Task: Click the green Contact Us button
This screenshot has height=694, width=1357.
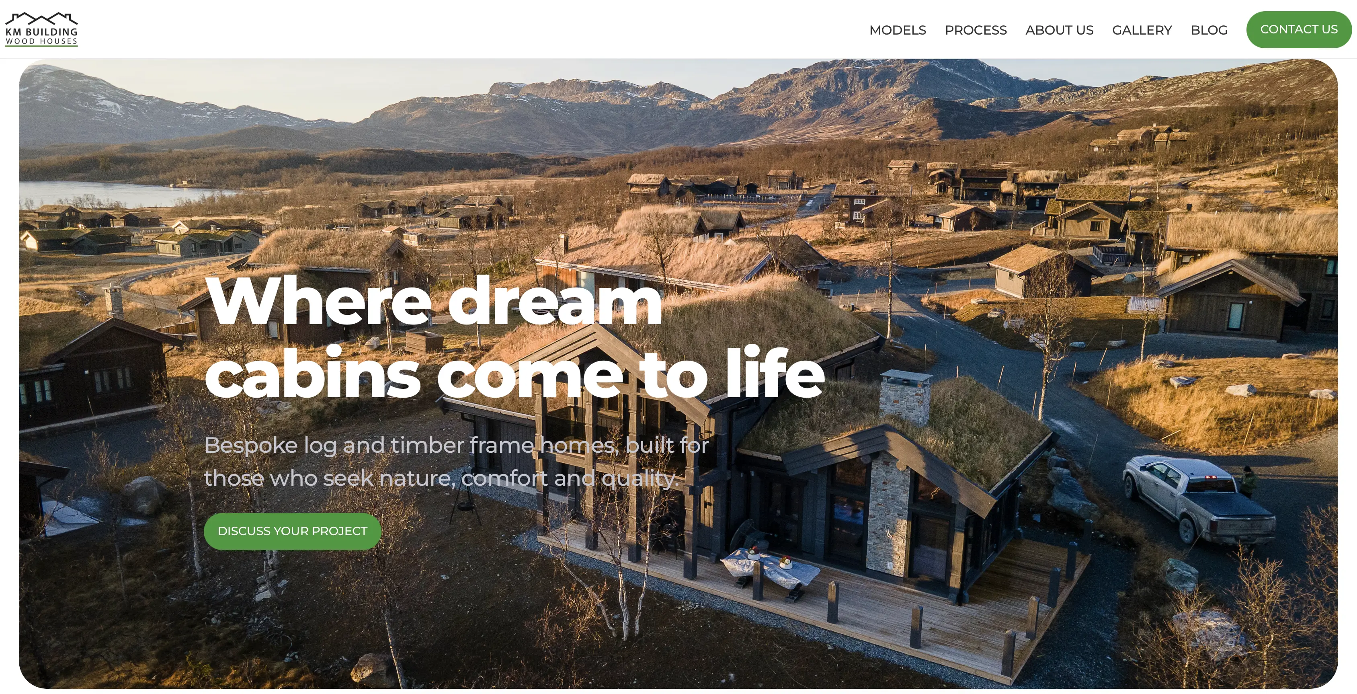Action: point(1299,29)
